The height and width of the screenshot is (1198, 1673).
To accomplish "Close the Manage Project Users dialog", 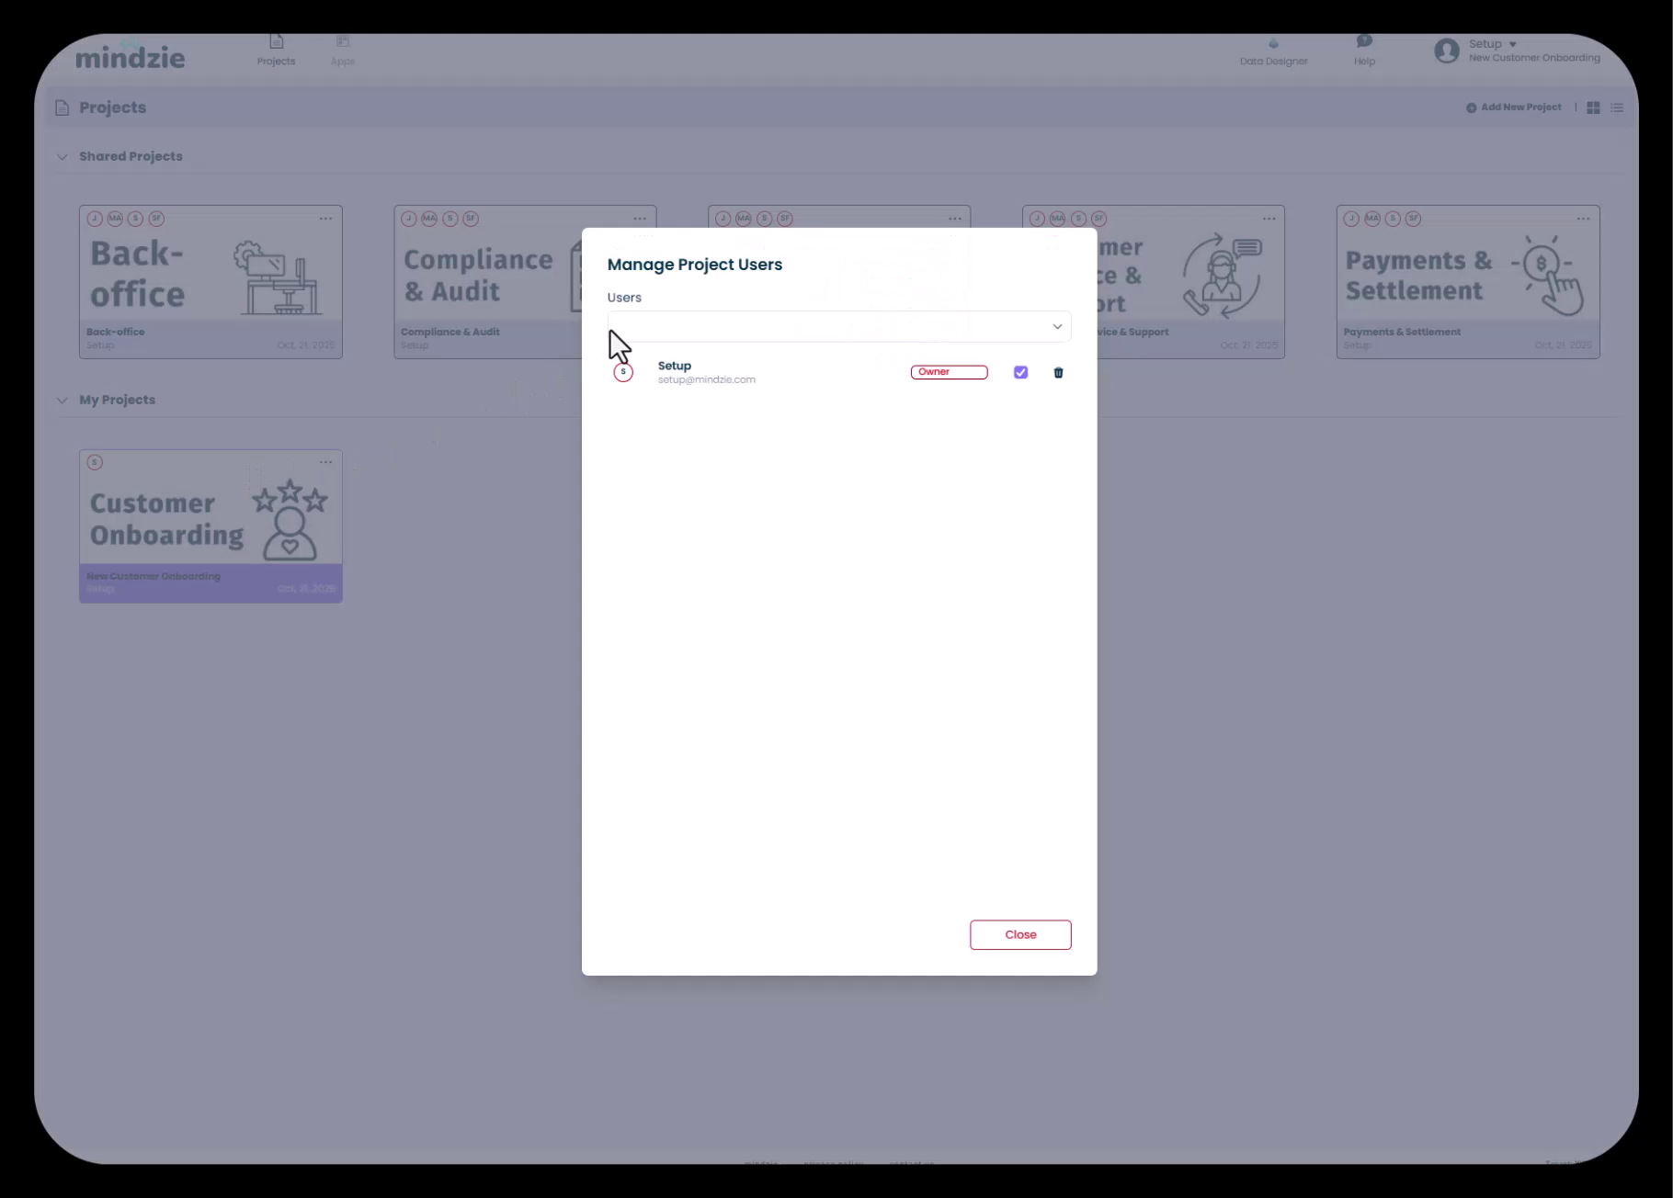I will (1019, 934).
